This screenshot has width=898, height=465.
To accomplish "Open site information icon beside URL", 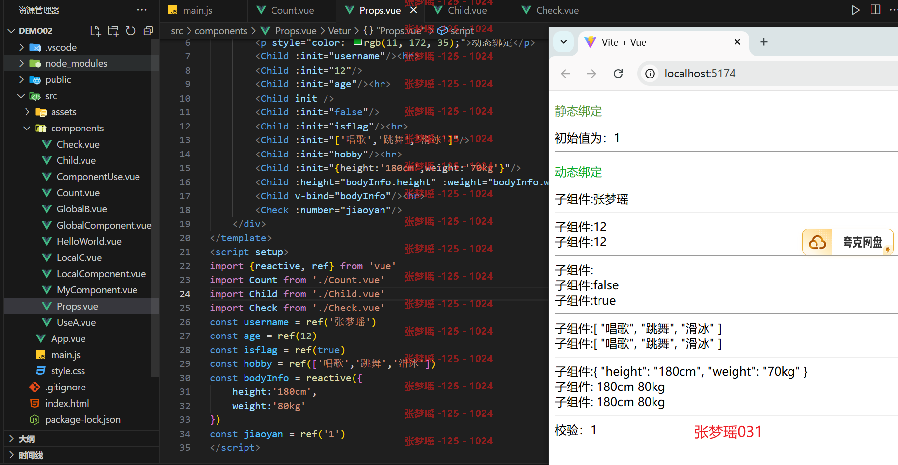I will coord(650,74).
